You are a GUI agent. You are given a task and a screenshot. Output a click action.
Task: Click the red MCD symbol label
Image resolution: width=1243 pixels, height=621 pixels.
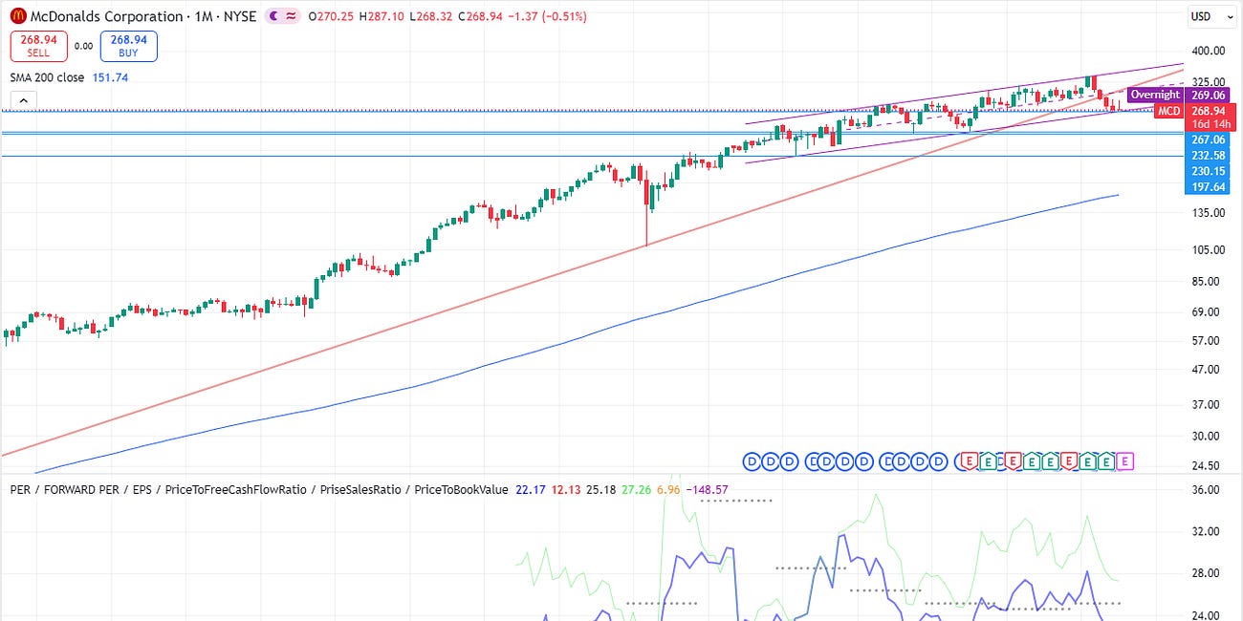tap(1168, 111)
